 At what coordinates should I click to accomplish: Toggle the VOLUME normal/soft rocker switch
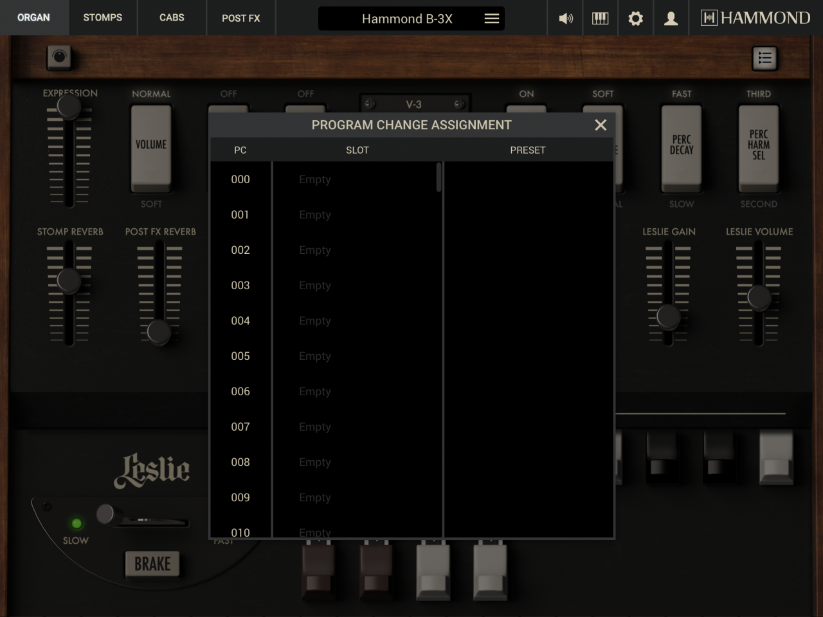point(151,148)
